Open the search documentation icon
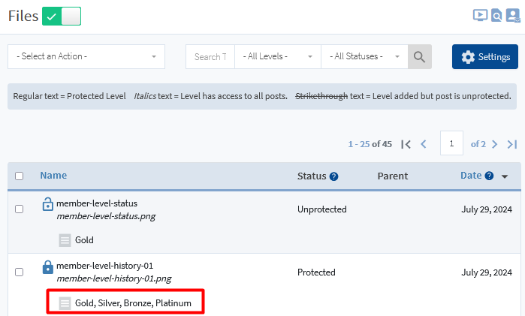Image resolution: width=525 pixels, height=316 pixels. (496, 16)
